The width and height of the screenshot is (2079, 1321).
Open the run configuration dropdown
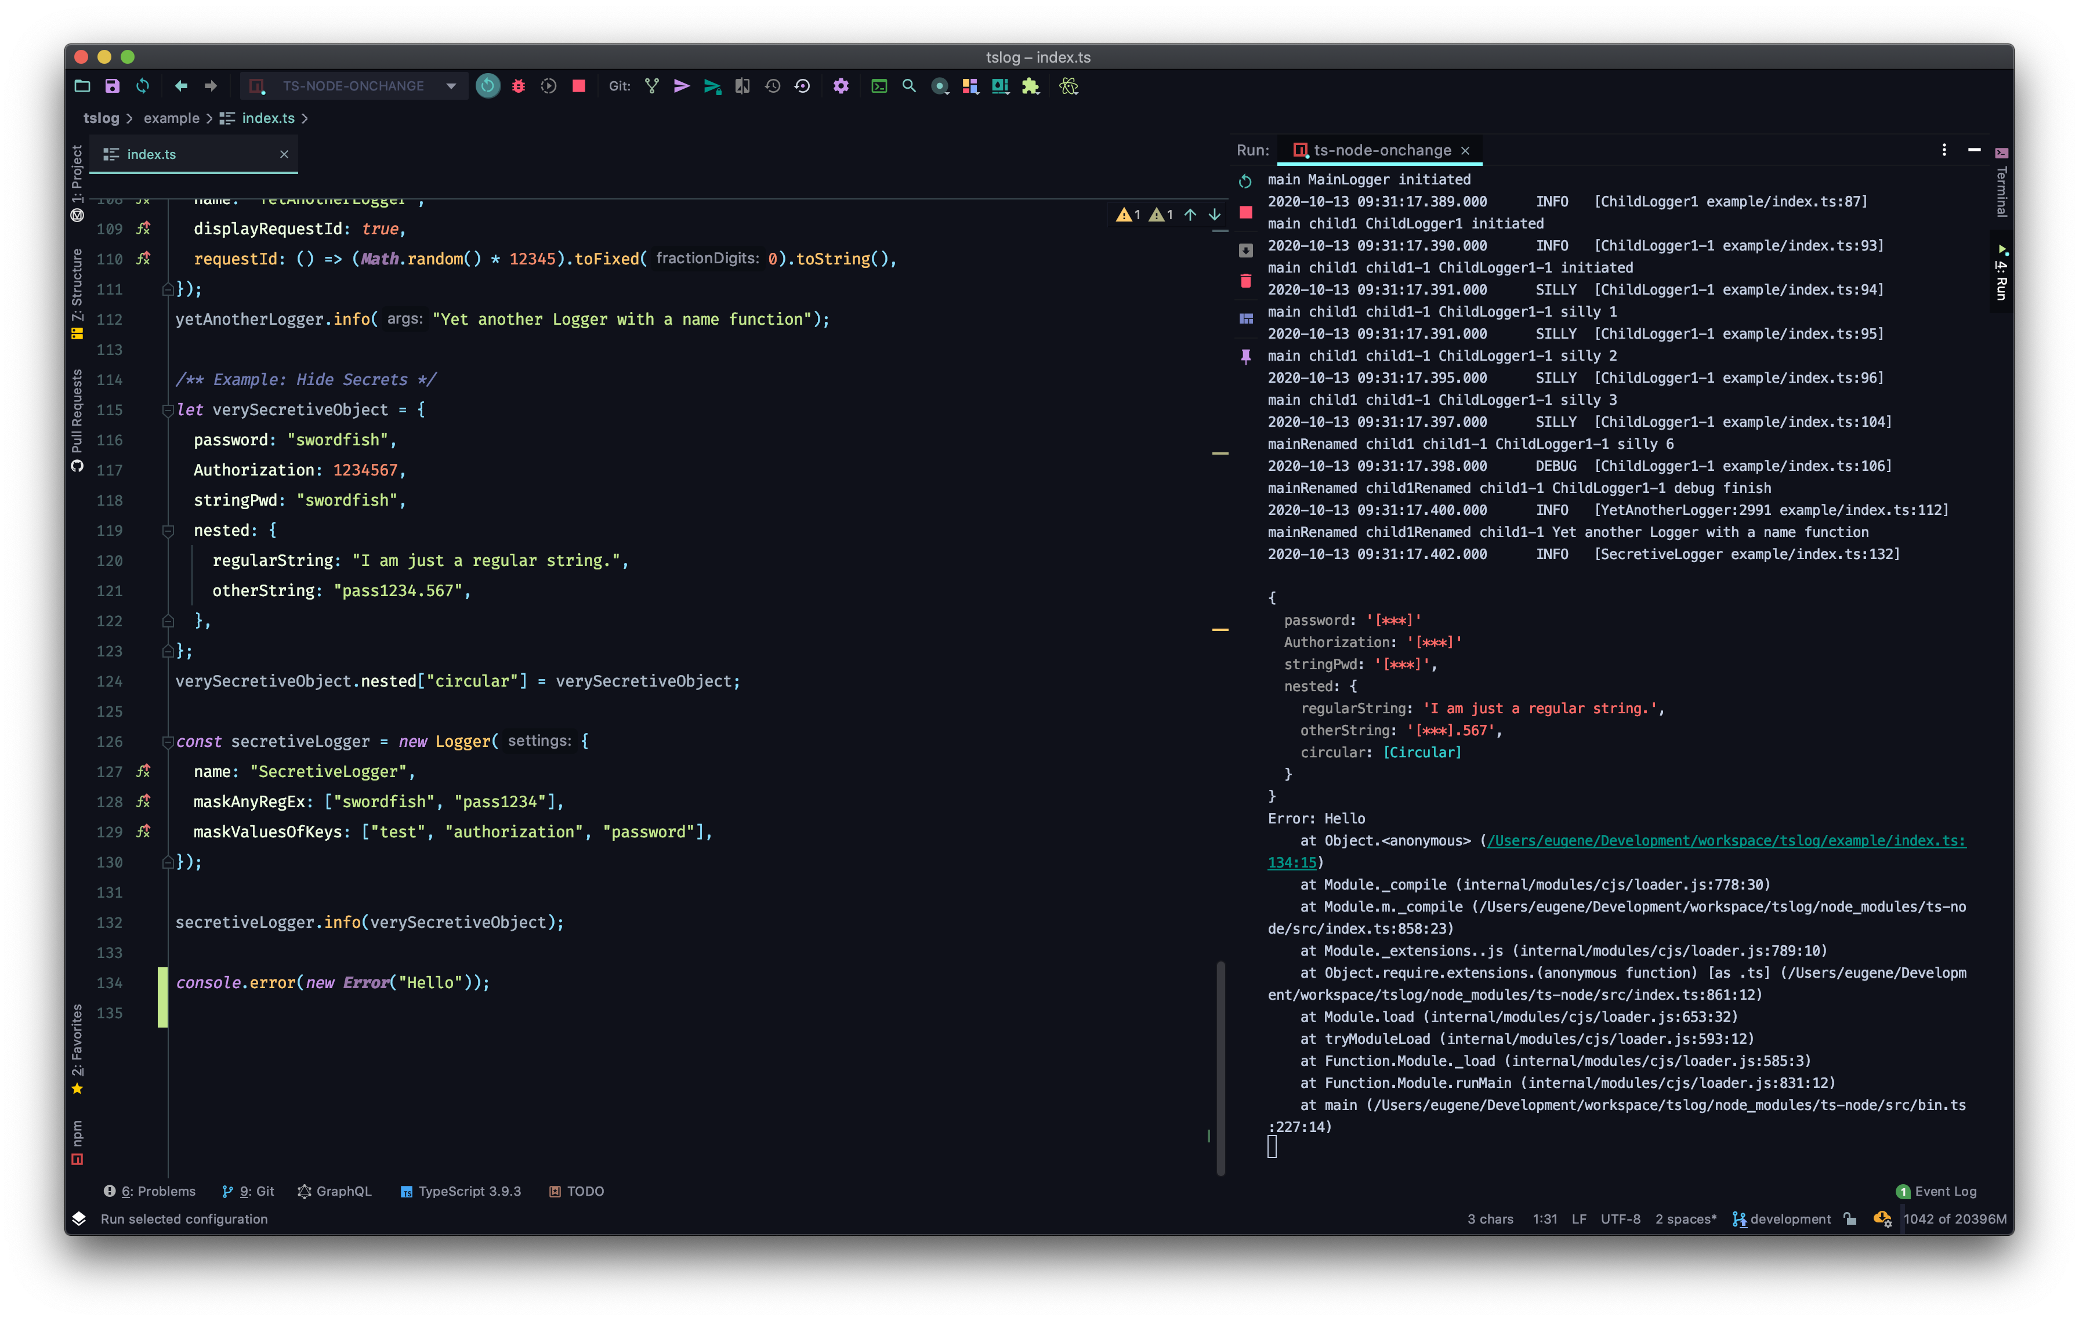(450, 85)
